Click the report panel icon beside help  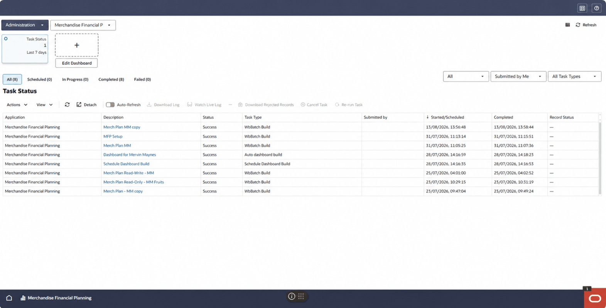582,8
